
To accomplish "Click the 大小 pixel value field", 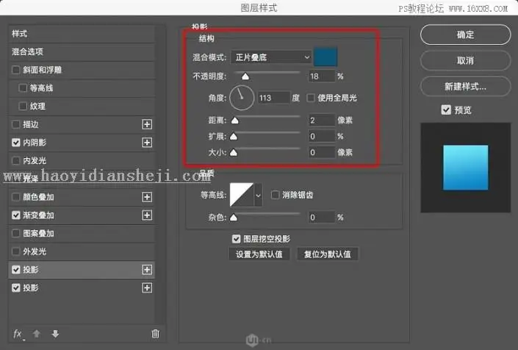I will (322, 152).
